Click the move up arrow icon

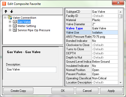tap(6, 11)
